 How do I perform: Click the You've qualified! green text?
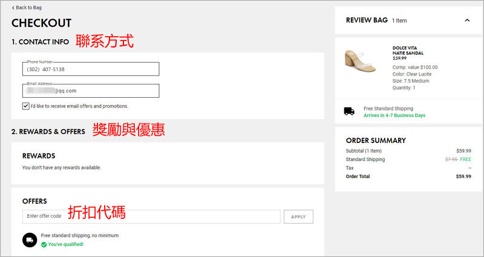(66, 244)
